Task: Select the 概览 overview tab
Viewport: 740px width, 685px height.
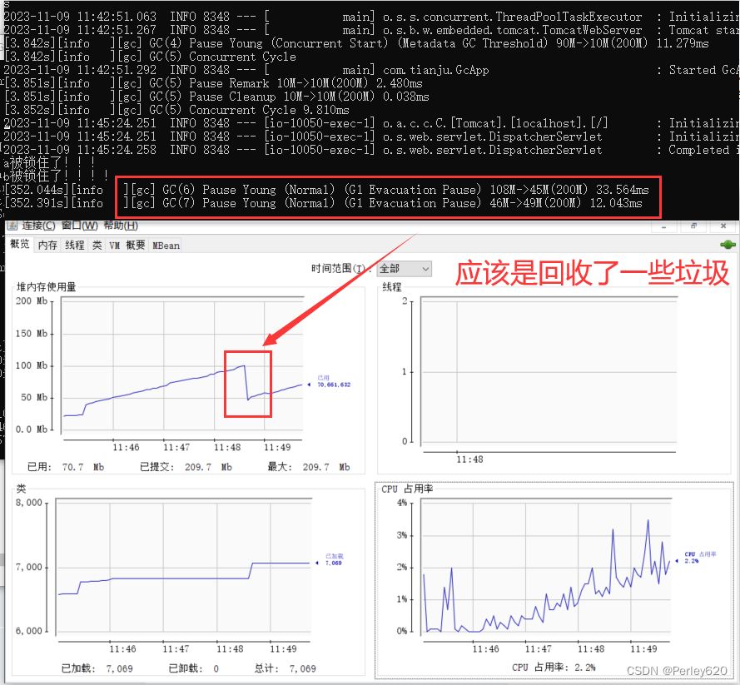Action: 20,244
